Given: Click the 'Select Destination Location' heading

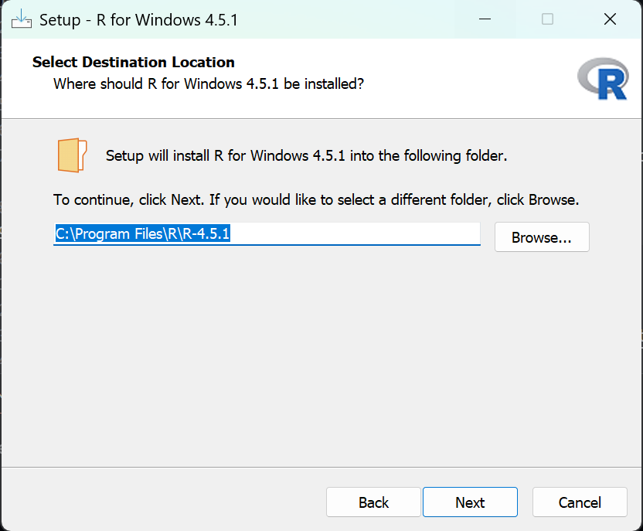Looking at the screenshot, I should coord(134,63).
